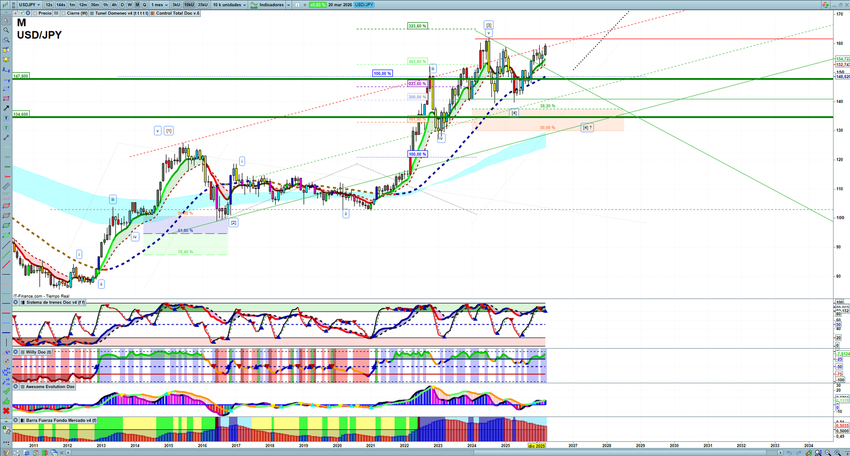Click the red X delete objects icon
Image resolution: width=850 pixels, height=456 pixels.
pyautogui.click(x=6, y=411)
